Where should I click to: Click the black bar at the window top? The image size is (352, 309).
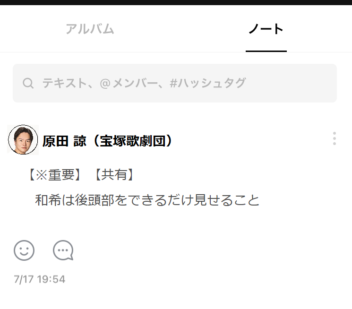click(176, 2)
